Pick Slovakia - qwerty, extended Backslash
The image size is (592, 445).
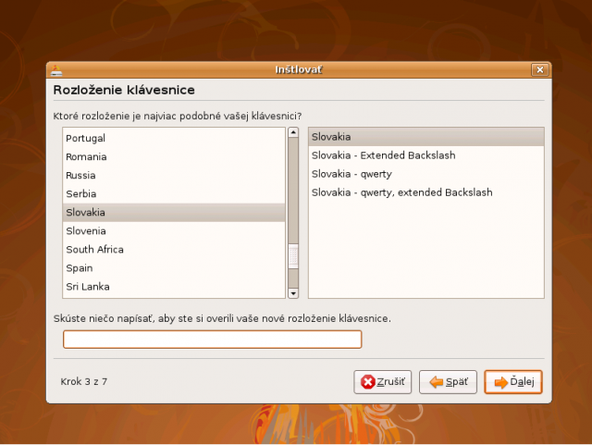coord(426,192)
